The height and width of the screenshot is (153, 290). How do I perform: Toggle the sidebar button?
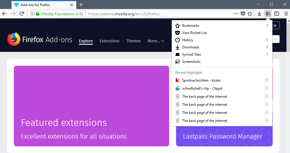click(x=277, y=14)
